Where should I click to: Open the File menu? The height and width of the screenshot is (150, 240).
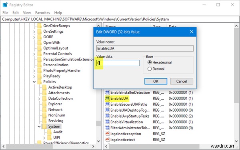click(5, 13)
